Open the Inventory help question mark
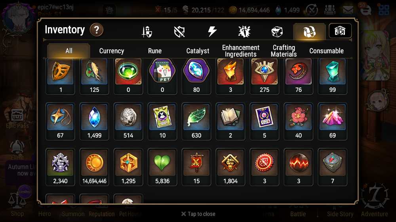 [97, 30]
